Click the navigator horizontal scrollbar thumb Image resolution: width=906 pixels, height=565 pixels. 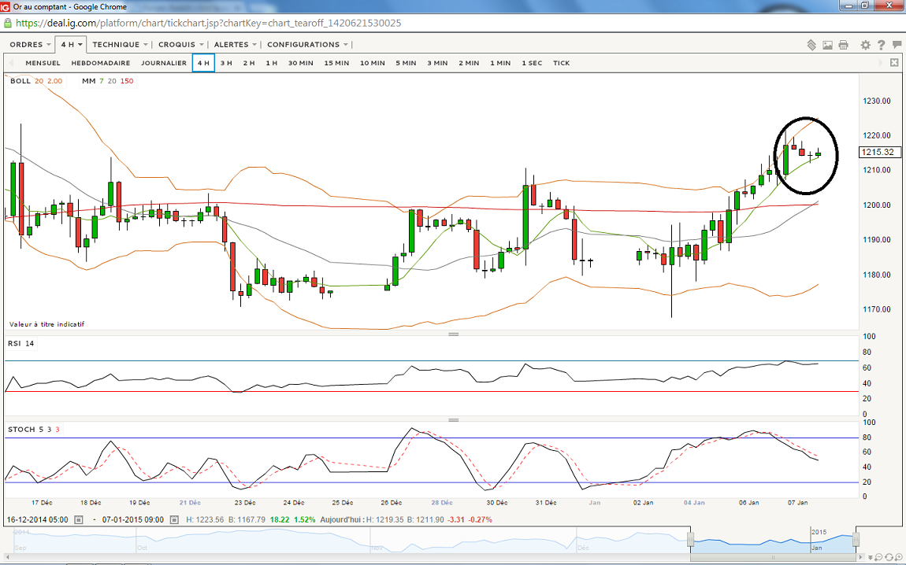click(x=773, y=557)
